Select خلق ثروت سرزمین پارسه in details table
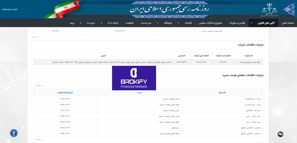 (x=248, y=62)
